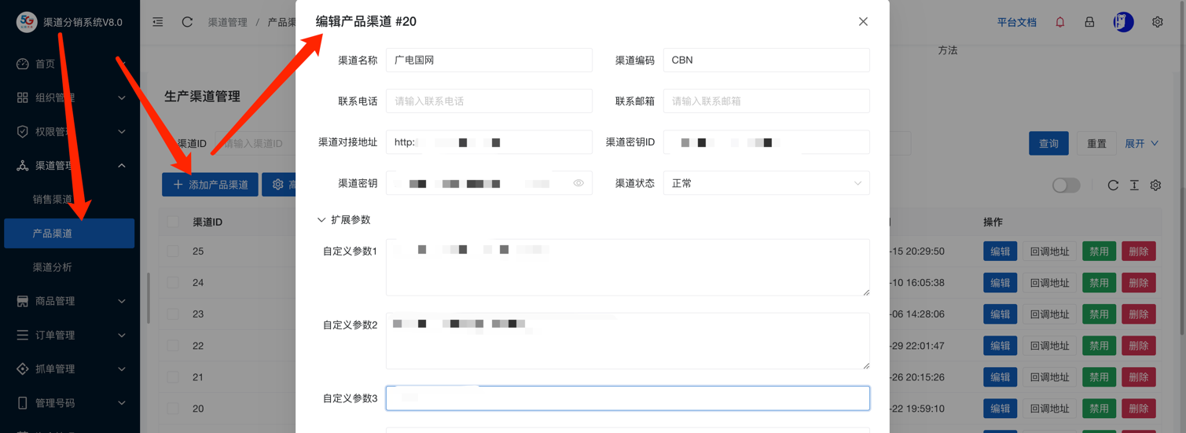Open the notification bell icon
This screenshot has width=1186, height=433.
[x=1059, y=22]
